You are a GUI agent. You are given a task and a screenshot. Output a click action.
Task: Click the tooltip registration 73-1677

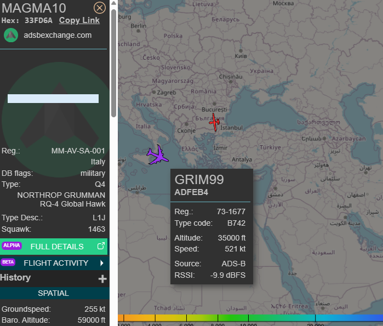pyautogui.click(x=231, y=211)
